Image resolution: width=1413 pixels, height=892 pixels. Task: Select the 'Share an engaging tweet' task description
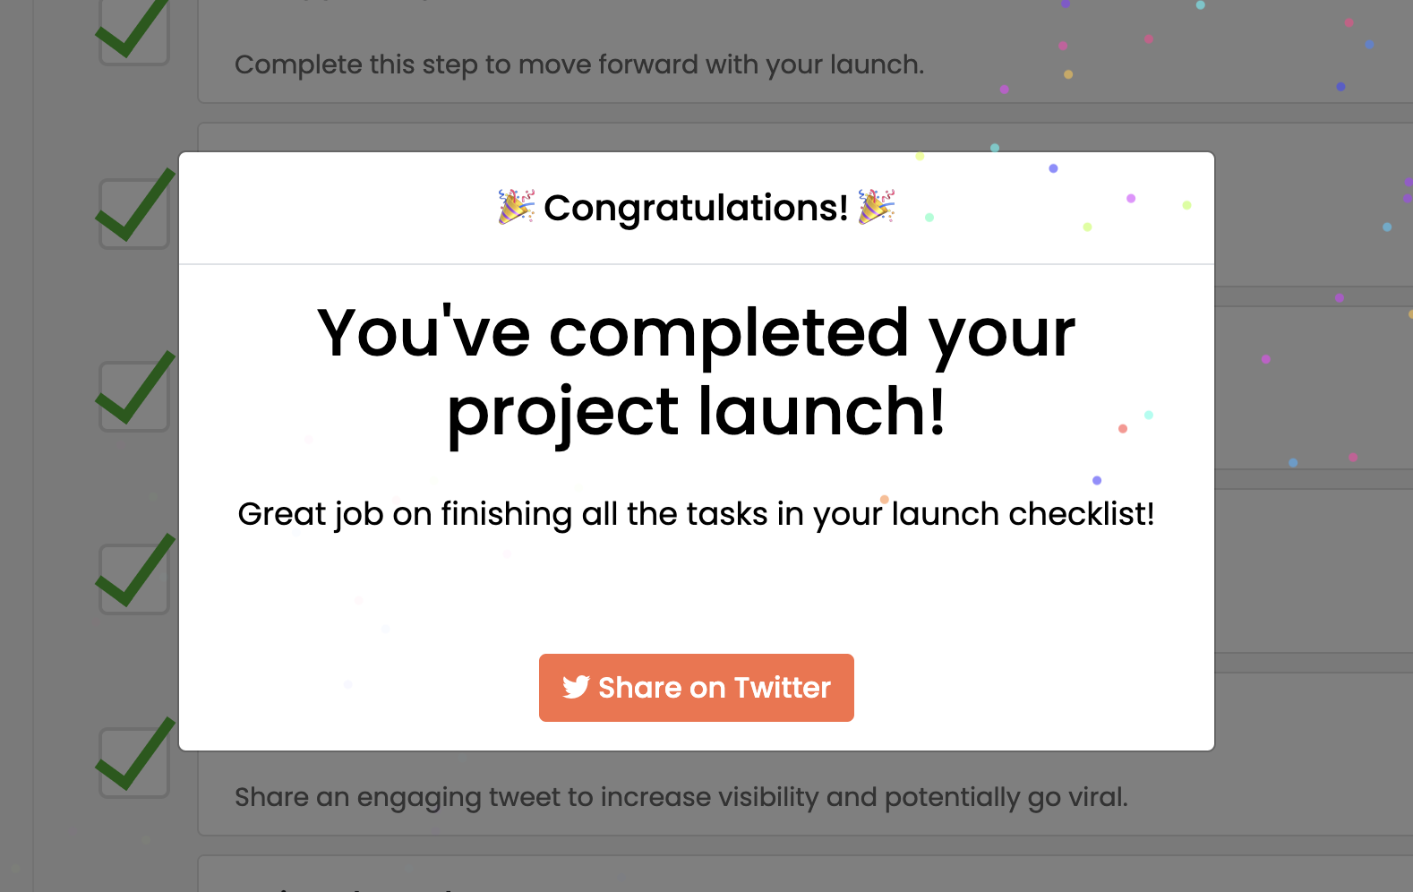click(x=681, y=797)
